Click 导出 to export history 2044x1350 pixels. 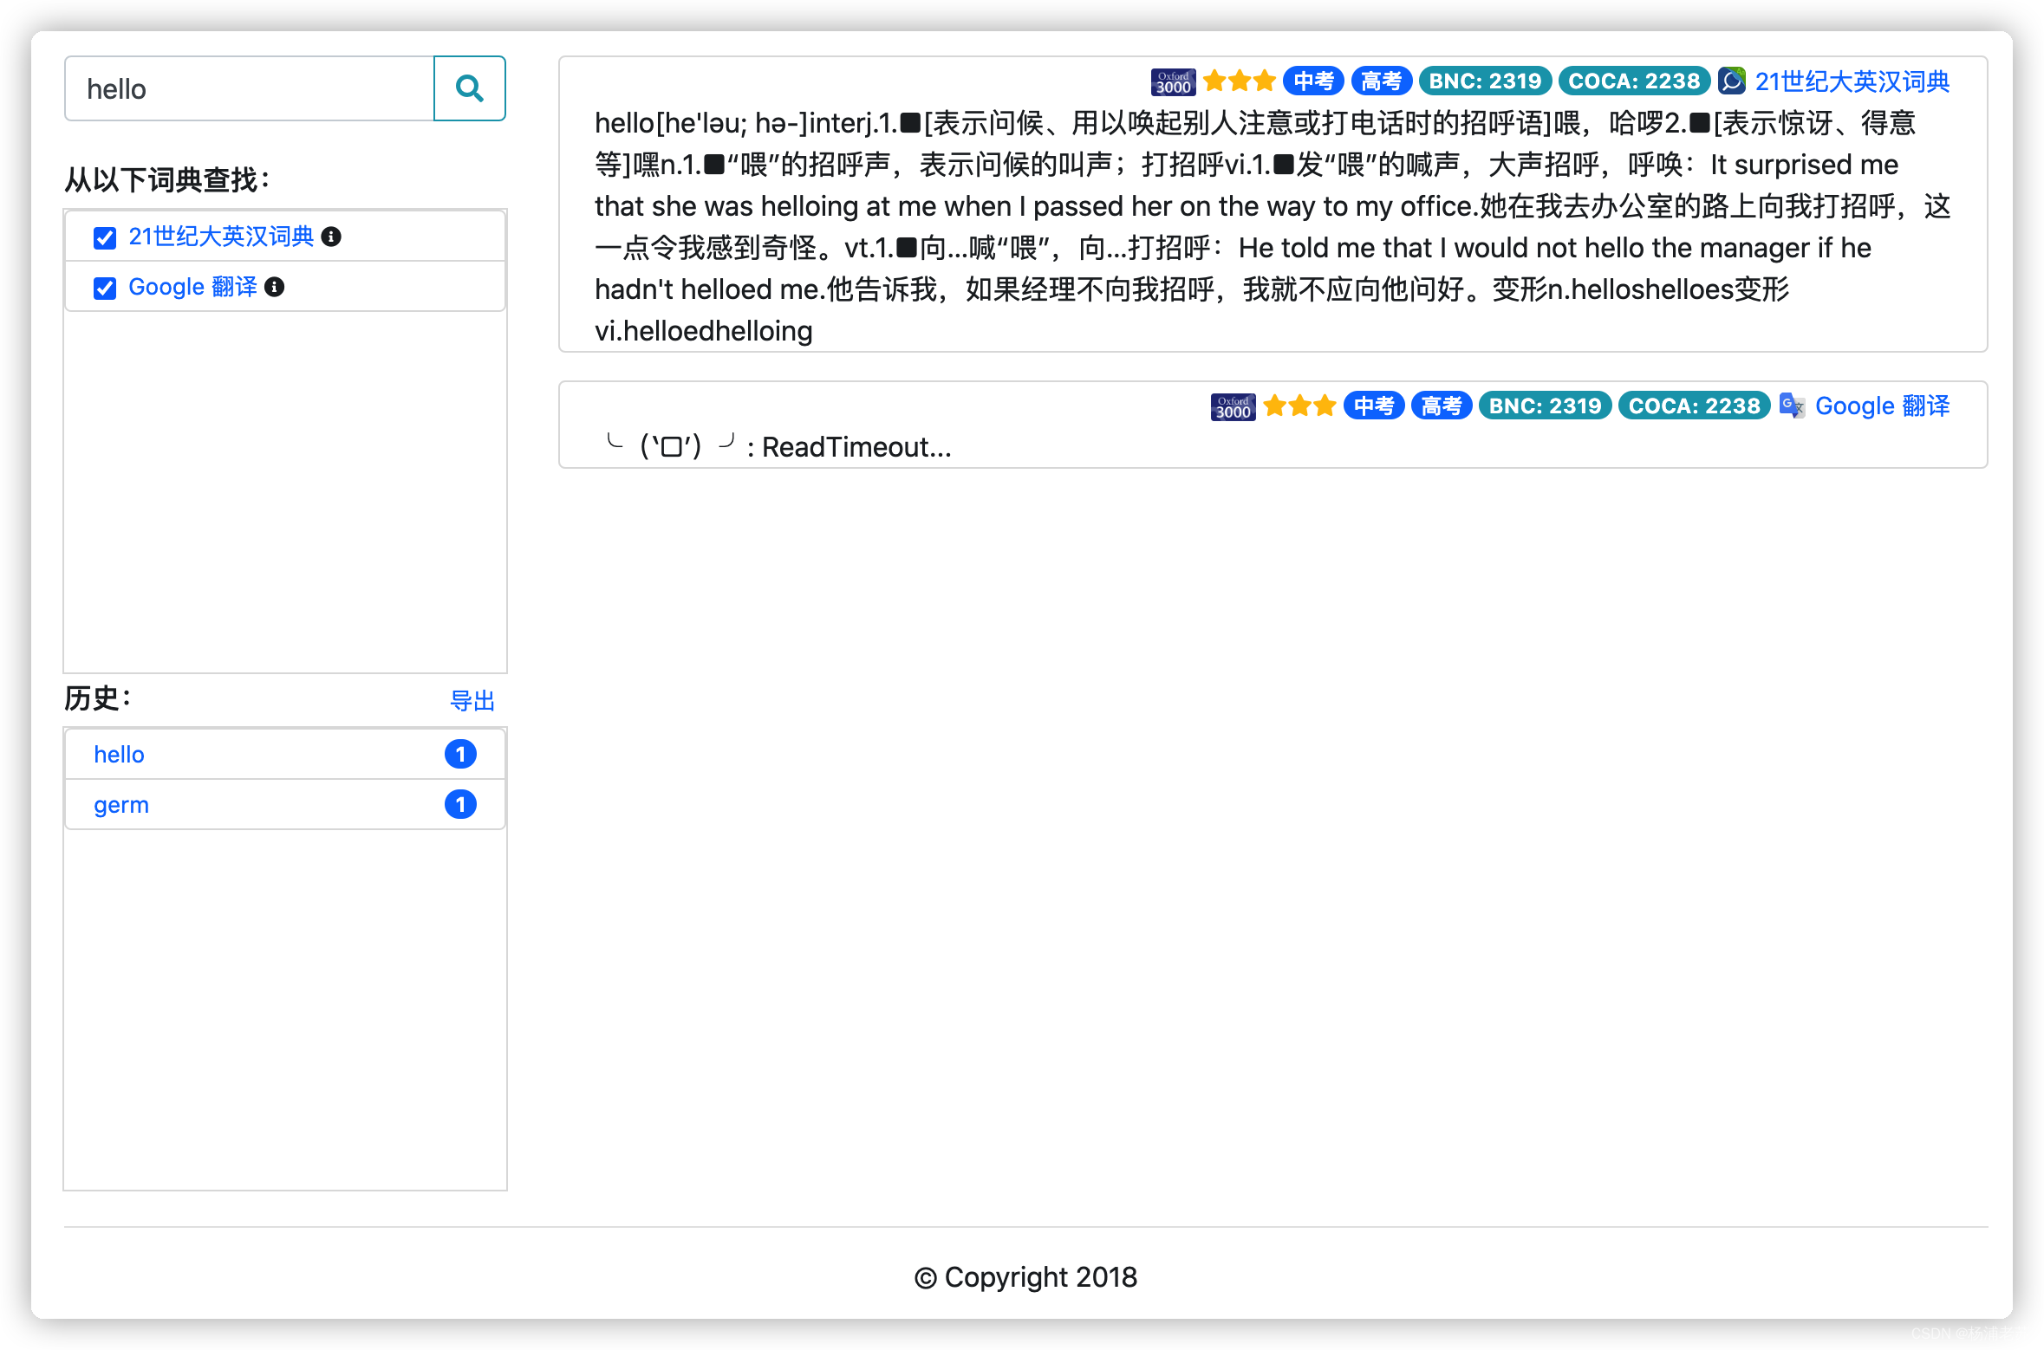click(x=472, y=700)
